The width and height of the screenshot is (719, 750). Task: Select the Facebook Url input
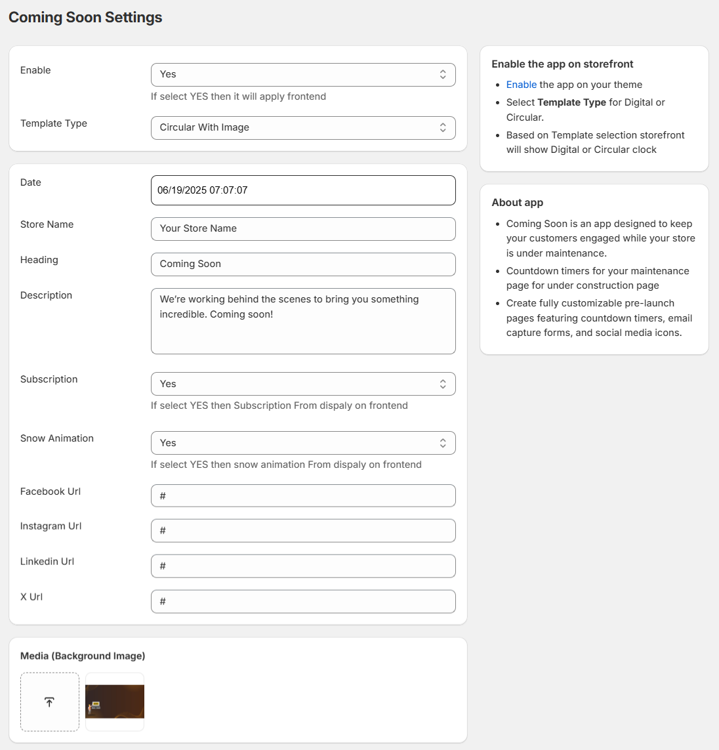tap(303, 496)
